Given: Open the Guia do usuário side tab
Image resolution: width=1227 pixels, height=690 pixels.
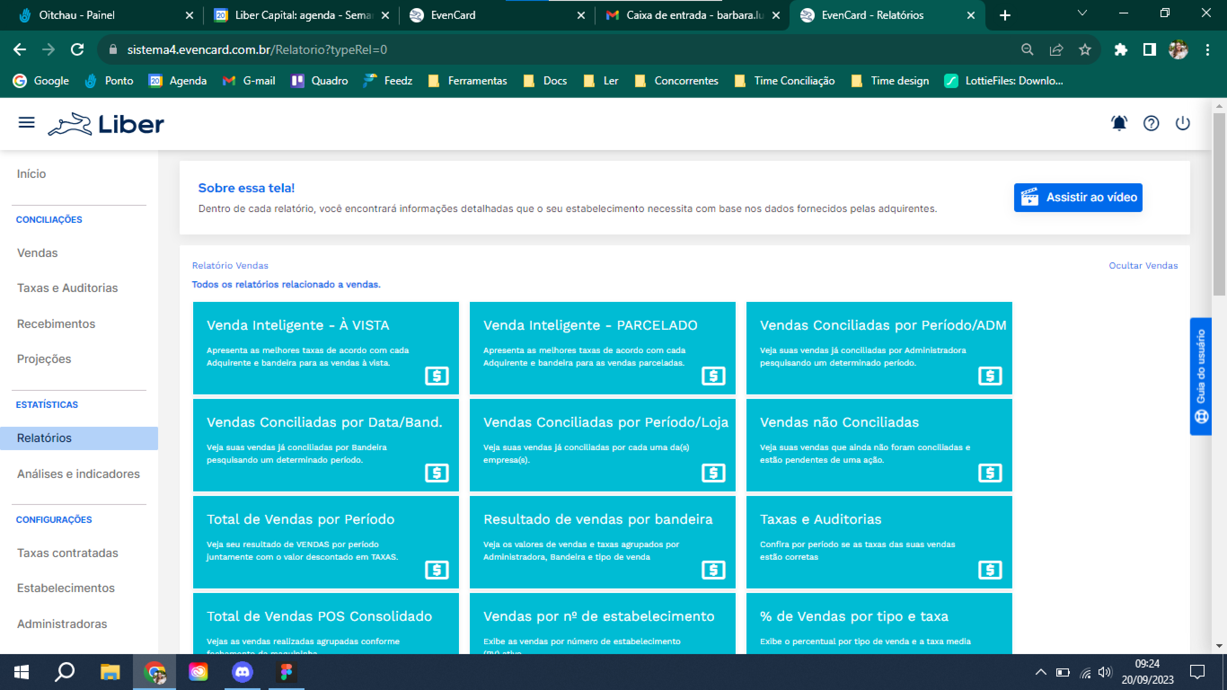Looking at the screenshot, I should tap(1201, 376).
